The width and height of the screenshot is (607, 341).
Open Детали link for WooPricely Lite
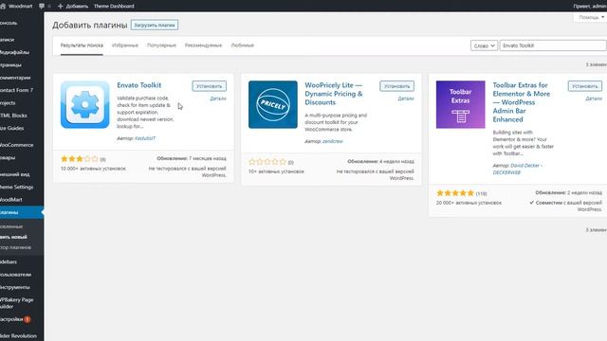point(406,99)
